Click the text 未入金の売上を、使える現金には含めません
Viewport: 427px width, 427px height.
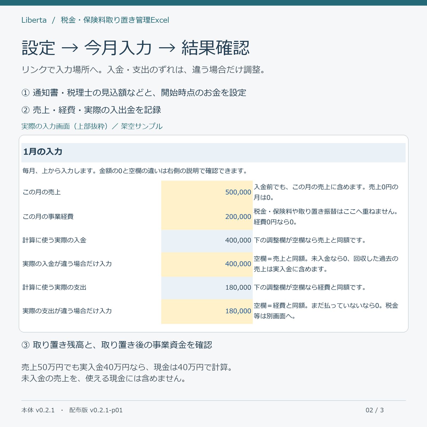(x=104, y=378)
